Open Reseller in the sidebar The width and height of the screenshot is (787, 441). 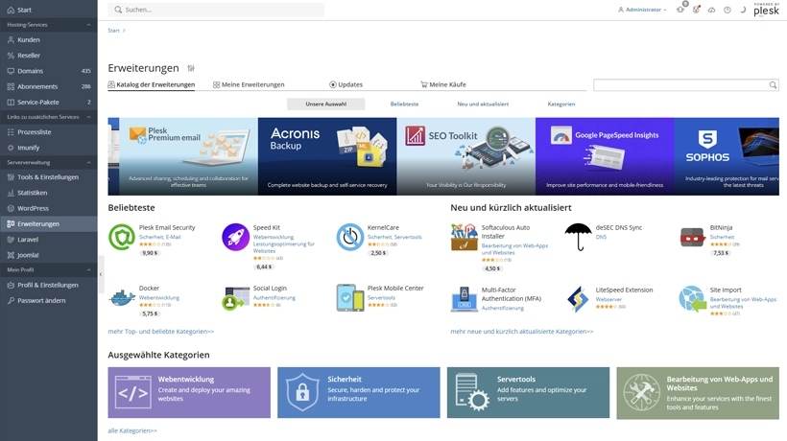(49, 56)
